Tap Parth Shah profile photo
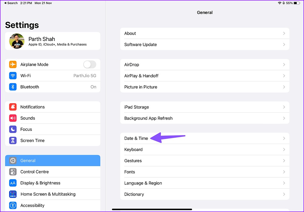Image resolution: width=304 pixels, height=212 pixels. click(17, 41)
